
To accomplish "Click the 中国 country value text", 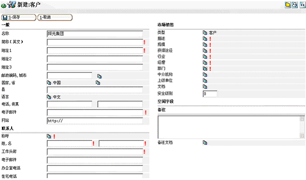I will [x=57, y=83].
